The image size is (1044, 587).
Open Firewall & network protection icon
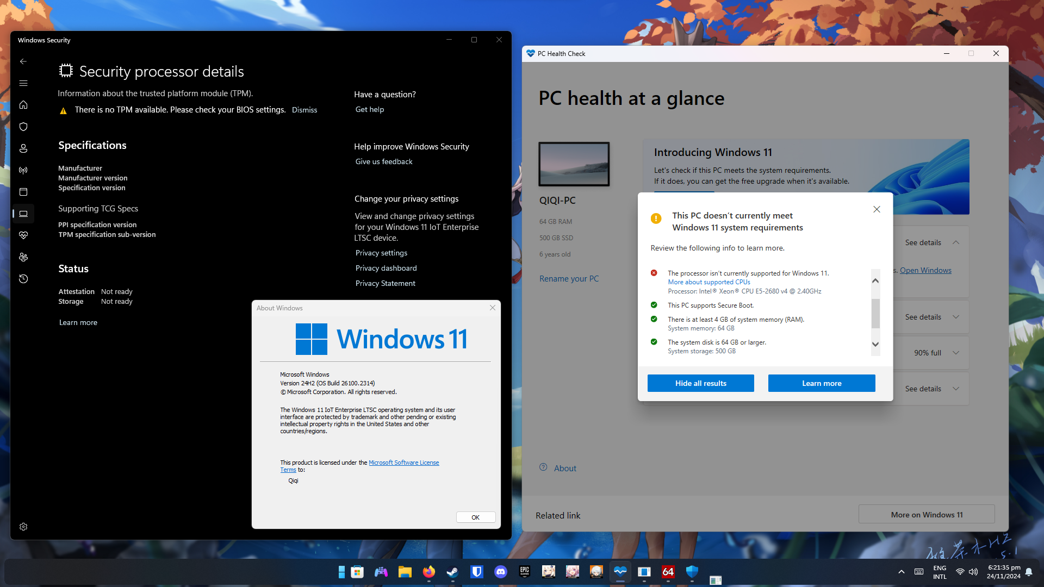tap(23, 170)
